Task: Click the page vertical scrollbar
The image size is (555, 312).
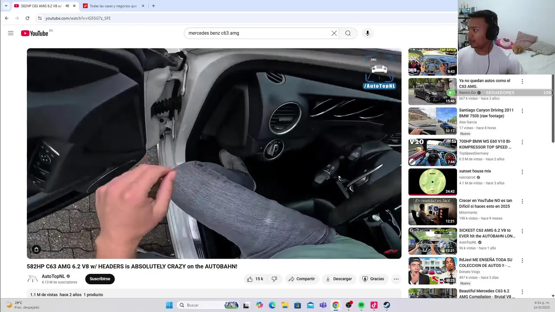Action: pos(553,108)
